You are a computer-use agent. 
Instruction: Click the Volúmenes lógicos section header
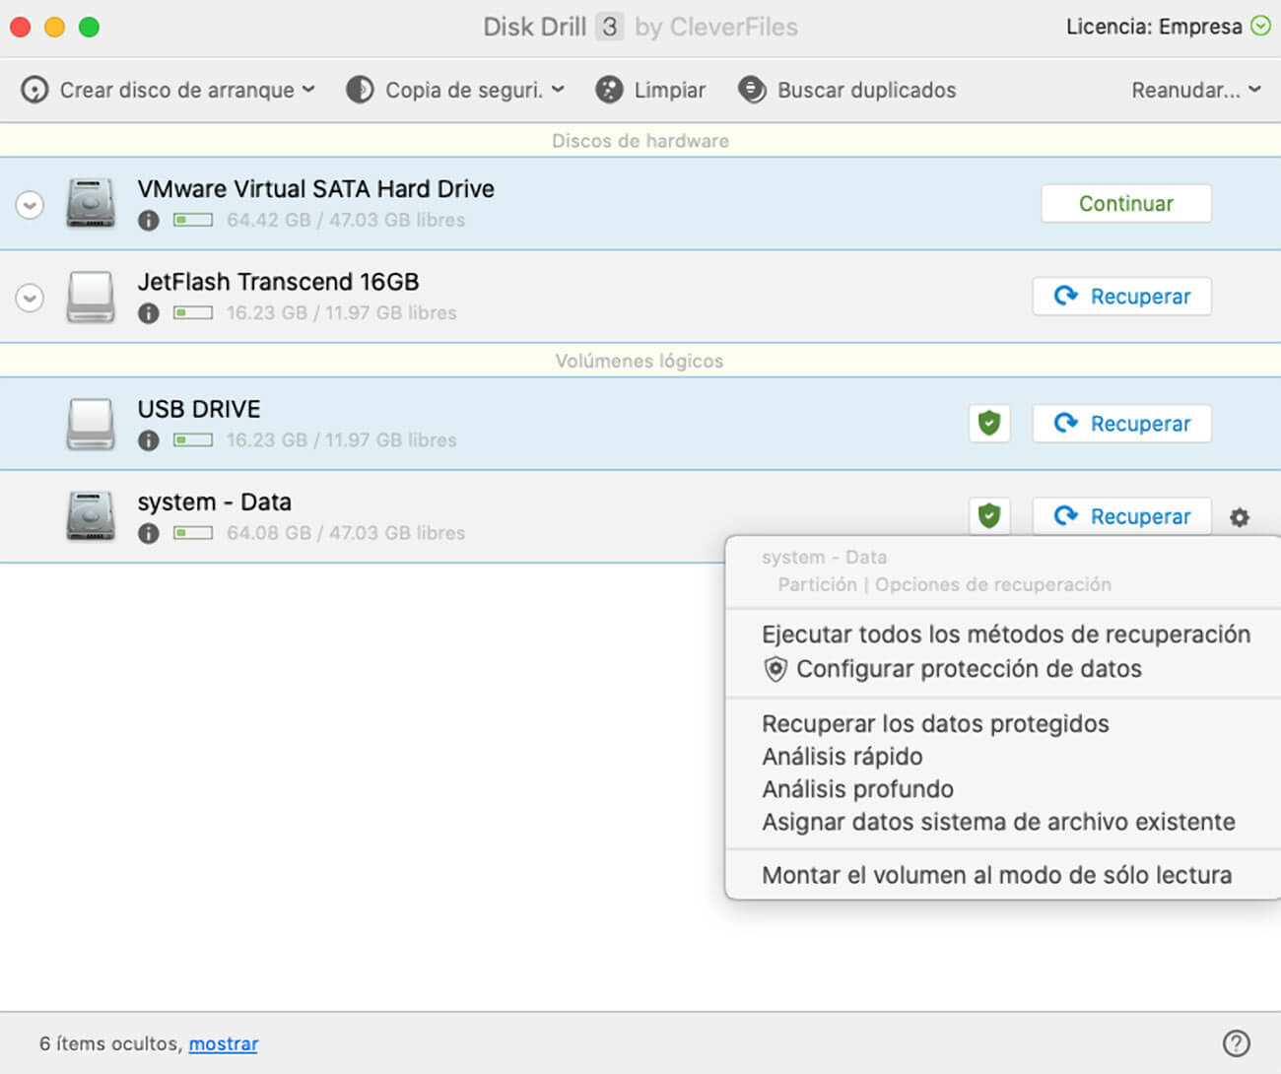coord(640,361)
